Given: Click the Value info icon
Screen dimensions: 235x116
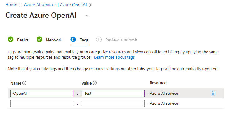Looking at the screenshot, I should click(x=95, y=83).
